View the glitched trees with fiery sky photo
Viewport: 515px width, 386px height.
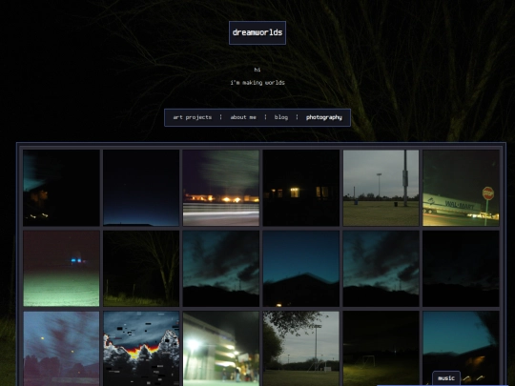[141, 349]
